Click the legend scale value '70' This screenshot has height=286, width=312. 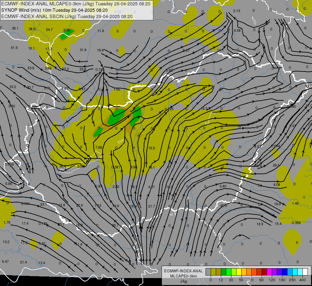pyautogui.click(x=251, y=280)
